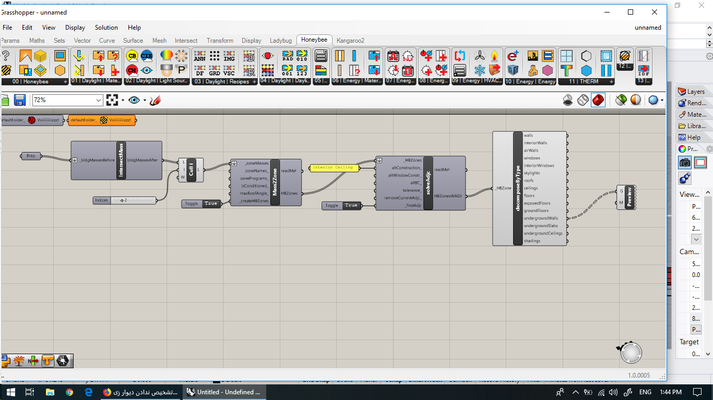713x400 pixels.
Task: Click the OpenStudio 'OS' cube icon
Action: (x=513, y=70)
